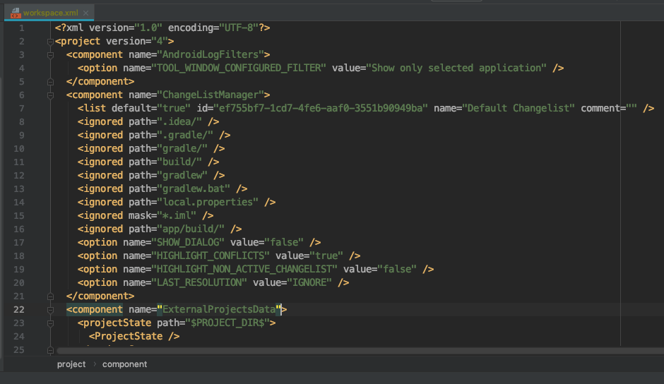The height and width of the screenshot is (384, 664).
Task: Click the changelist id "ef755bf7-1cd7-4fe6-aaf0-3551b90949ba"
Action: tap(321, 109)
